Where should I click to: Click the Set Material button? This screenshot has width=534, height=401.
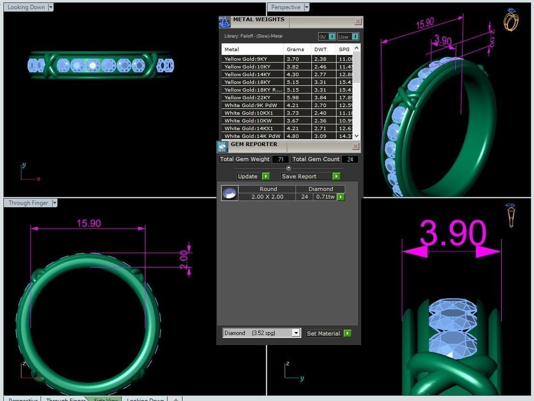(324, 334)
